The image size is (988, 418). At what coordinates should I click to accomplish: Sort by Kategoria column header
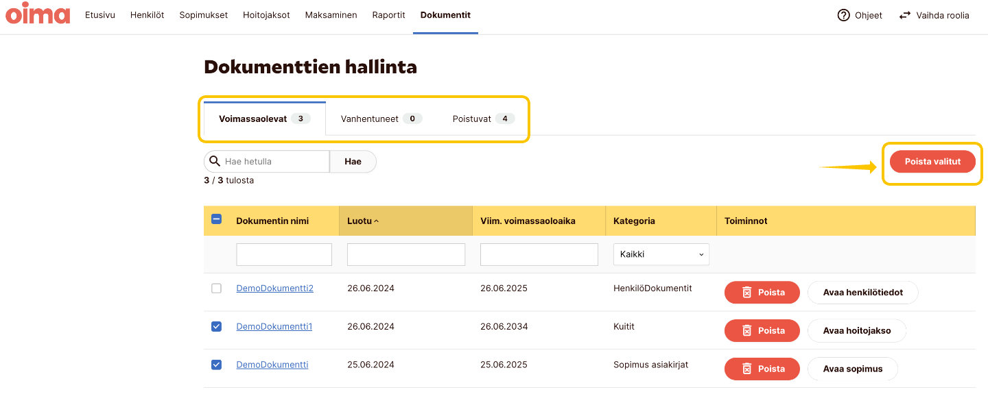pyautogui.click(x=634, y=221)
